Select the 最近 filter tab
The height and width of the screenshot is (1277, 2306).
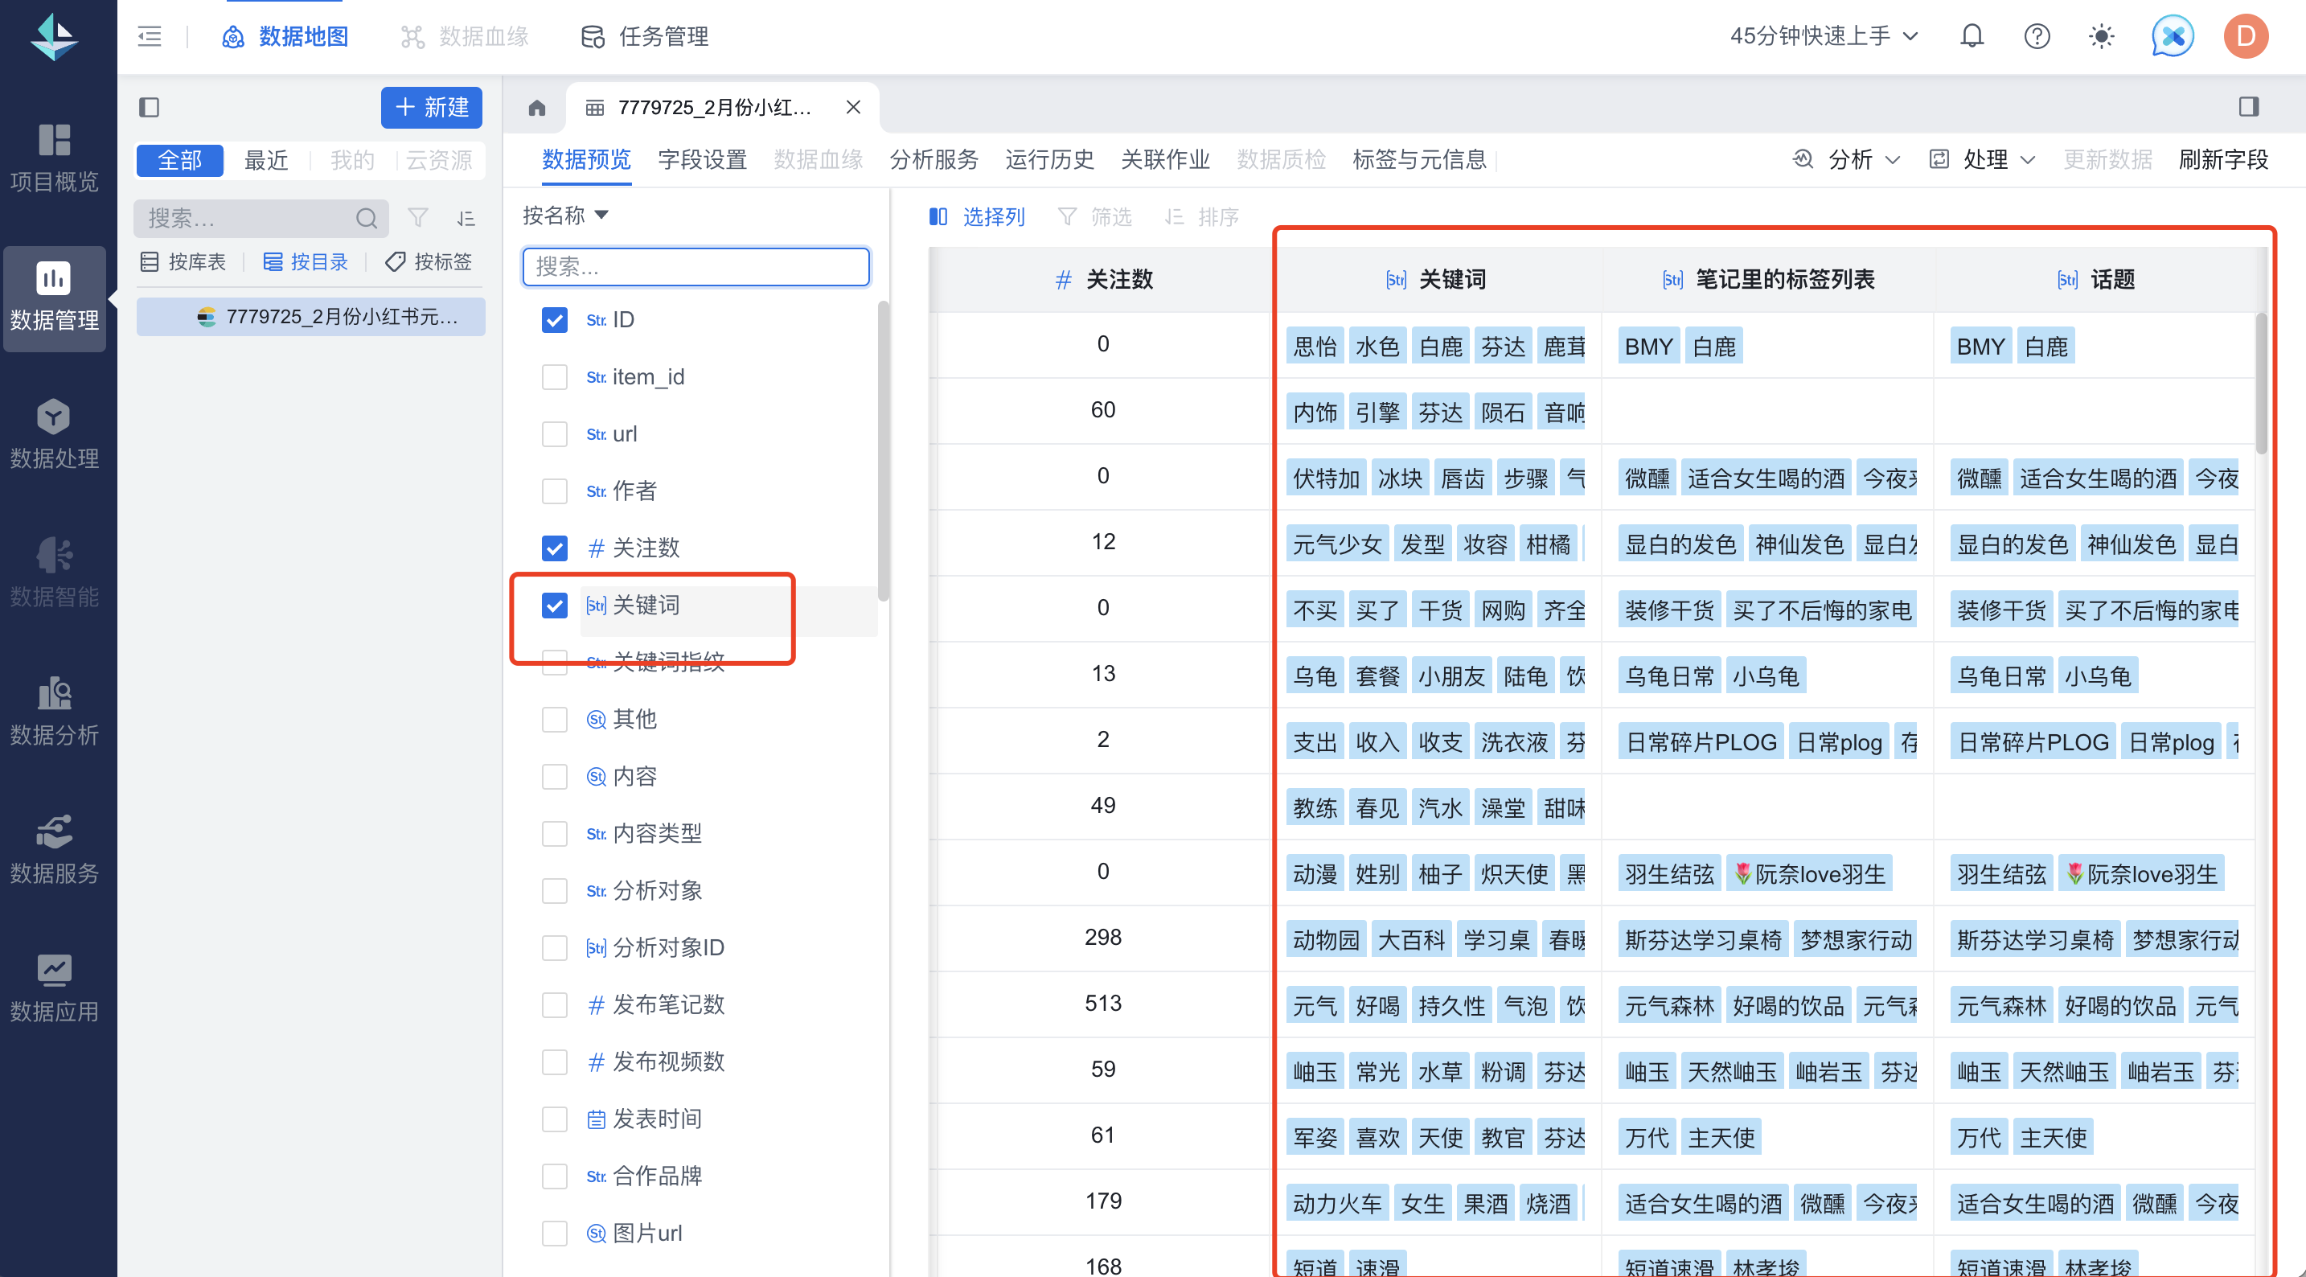tap(266, 160)
